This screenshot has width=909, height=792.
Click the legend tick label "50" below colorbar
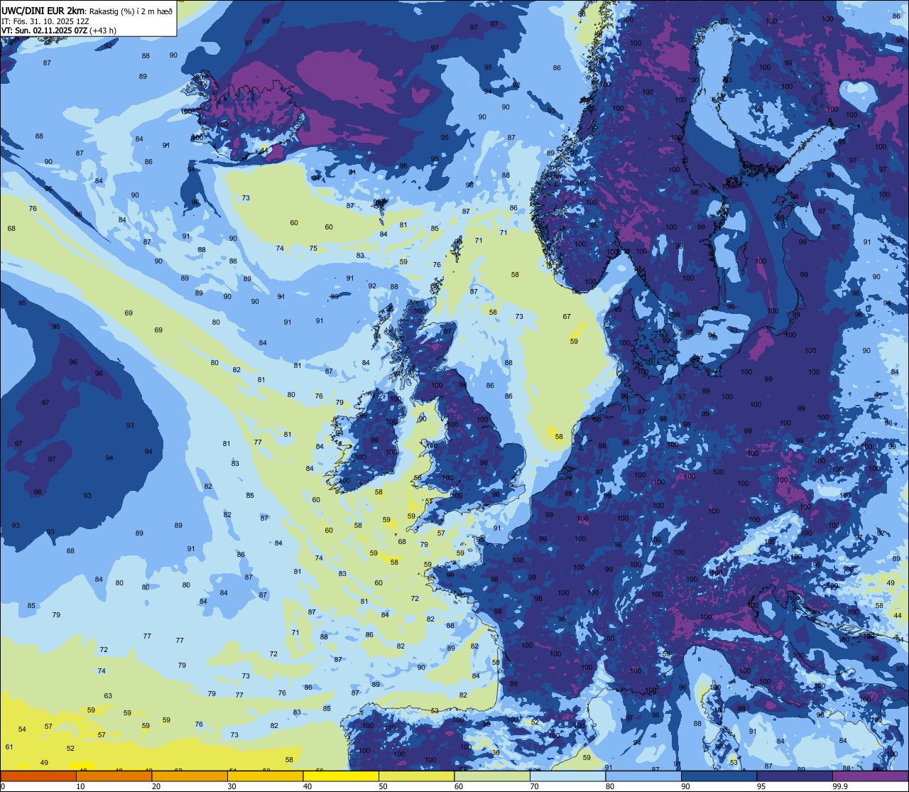coord(383,786)
